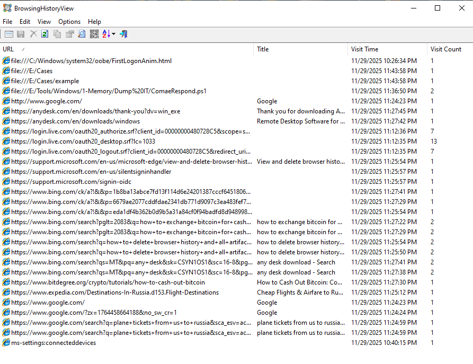Viewport: 473px width, 364px height.
Task: Sort by the Visit Count column header
Action: pos(445,49)
